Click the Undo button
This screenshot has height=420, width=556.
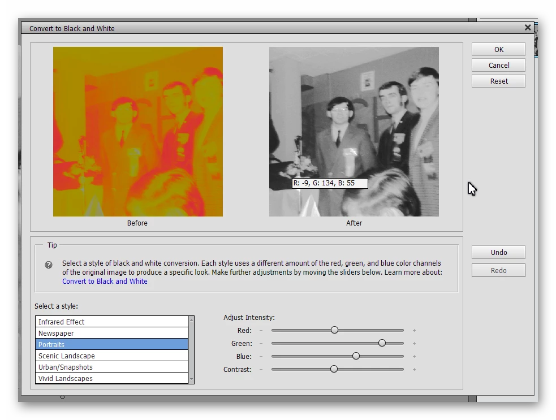coord(498,252)
